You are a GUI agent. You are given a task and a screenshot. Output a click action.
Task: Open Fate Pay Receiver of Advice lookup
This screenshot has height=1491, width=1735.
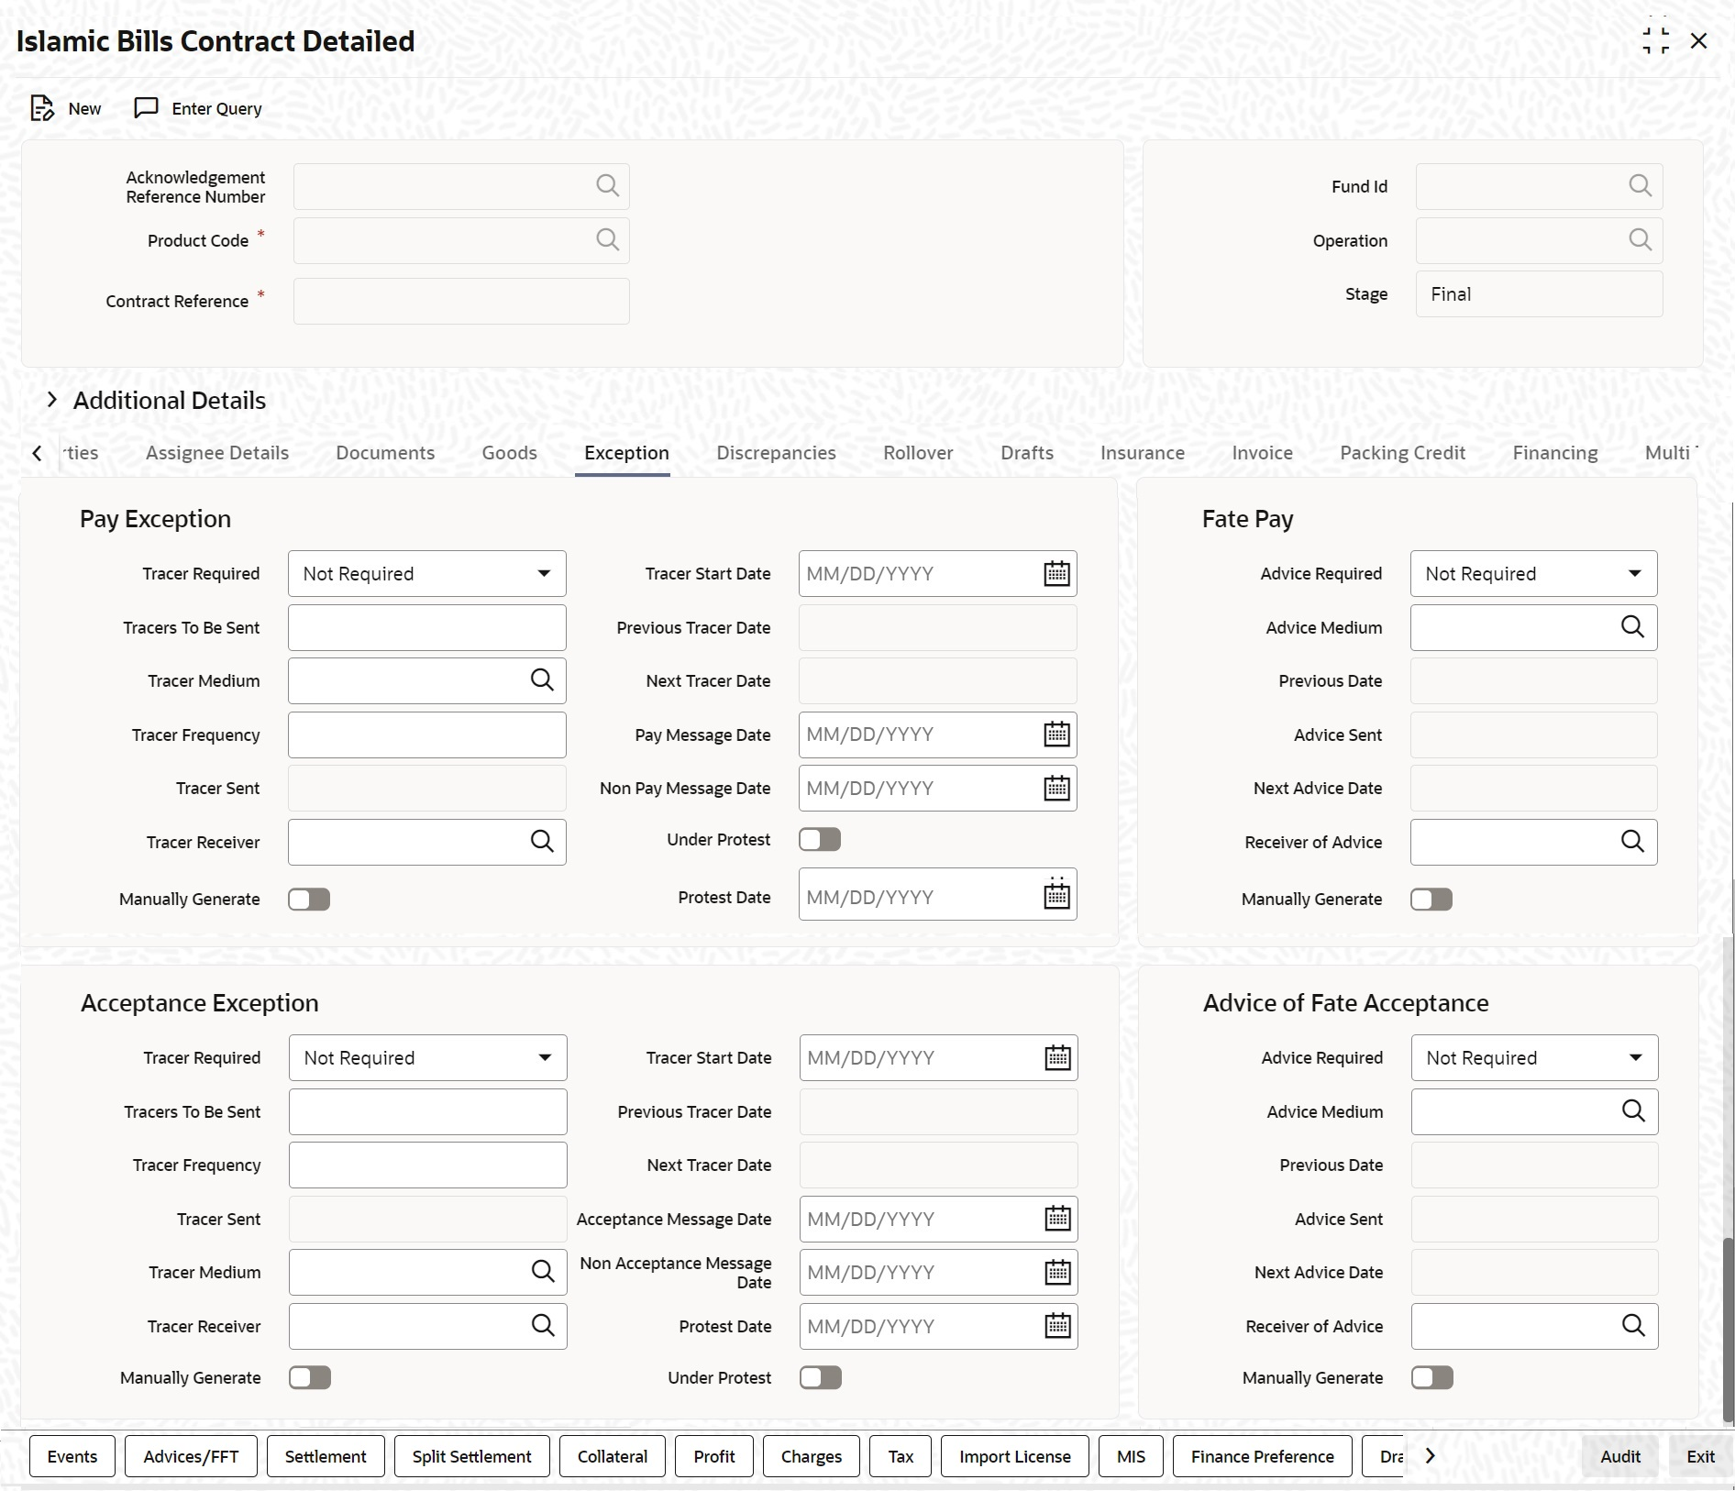(1632, 842)
